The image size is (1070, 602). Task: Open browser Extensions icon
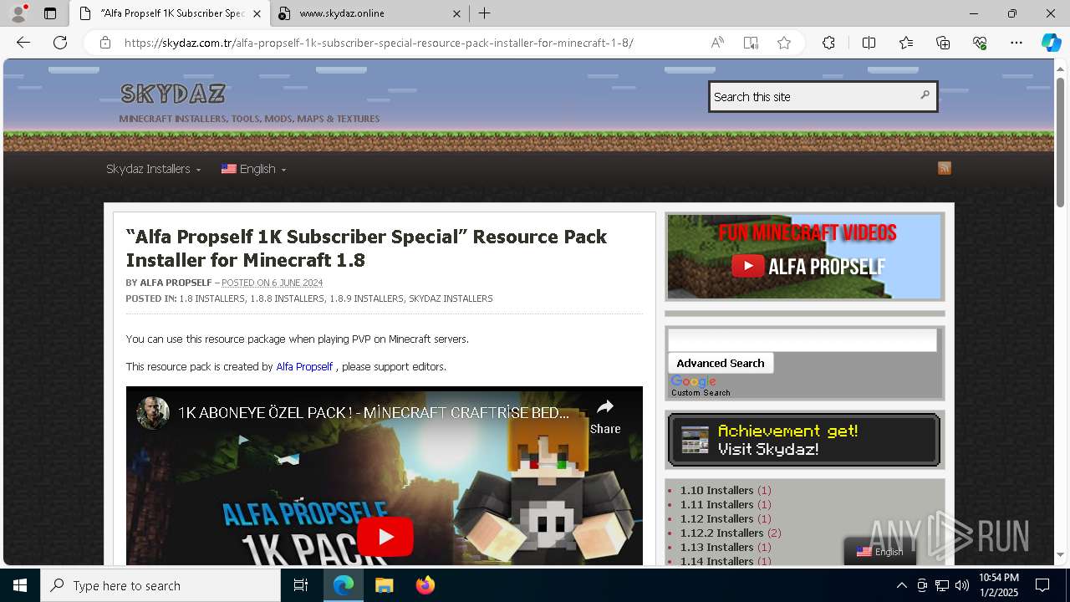pyautogui.click(x=828, y=43)
